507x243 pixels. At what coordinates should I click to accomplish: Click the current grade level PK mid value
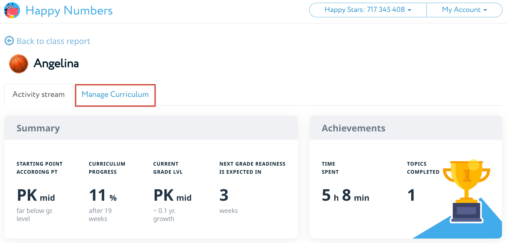click(x=172, y=195)
